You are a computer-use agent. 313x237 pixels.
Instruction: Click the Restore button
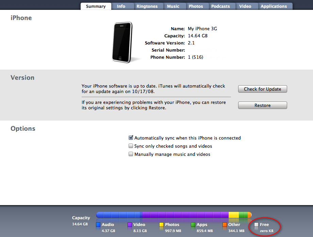(263, 105)
